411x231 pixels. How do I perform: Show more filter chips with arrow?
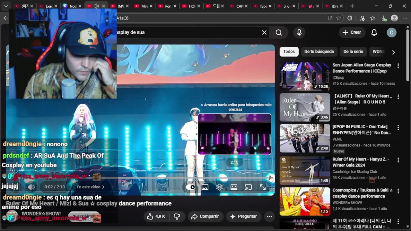click(x=393, y=52)
